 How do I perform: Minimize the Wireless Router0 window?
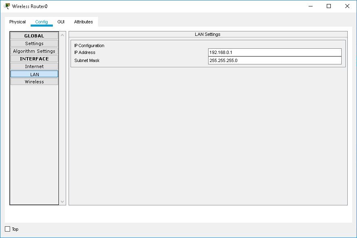coord(310,6)
